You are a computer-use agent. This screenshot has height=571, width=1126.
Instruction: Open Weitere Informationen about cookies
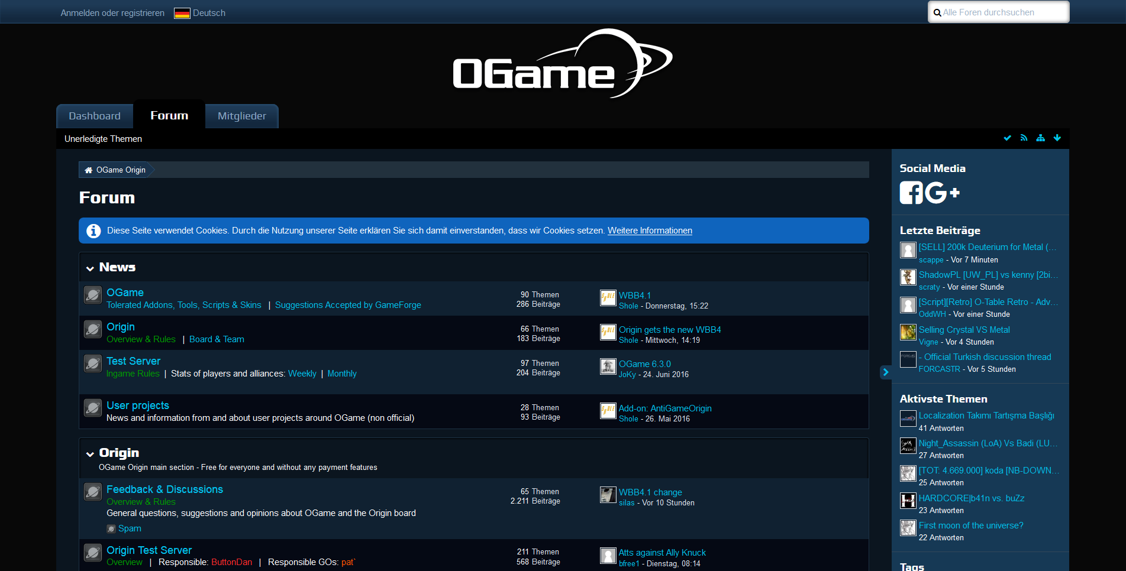[649, 231]
